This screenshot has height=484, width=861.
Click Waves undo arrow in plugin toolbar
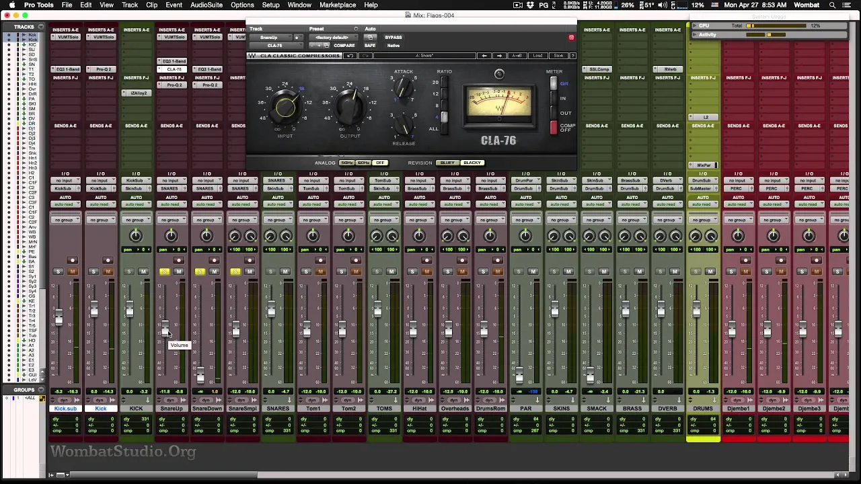tap(350, 56)
